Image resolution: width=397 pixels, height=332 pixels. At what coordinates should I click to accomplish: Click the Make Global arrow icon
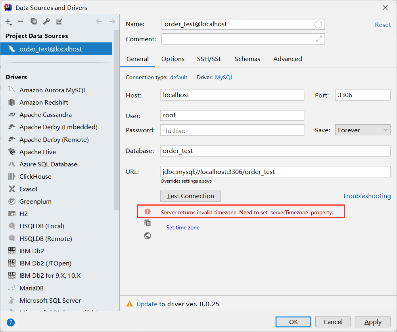tap(59, 21)
